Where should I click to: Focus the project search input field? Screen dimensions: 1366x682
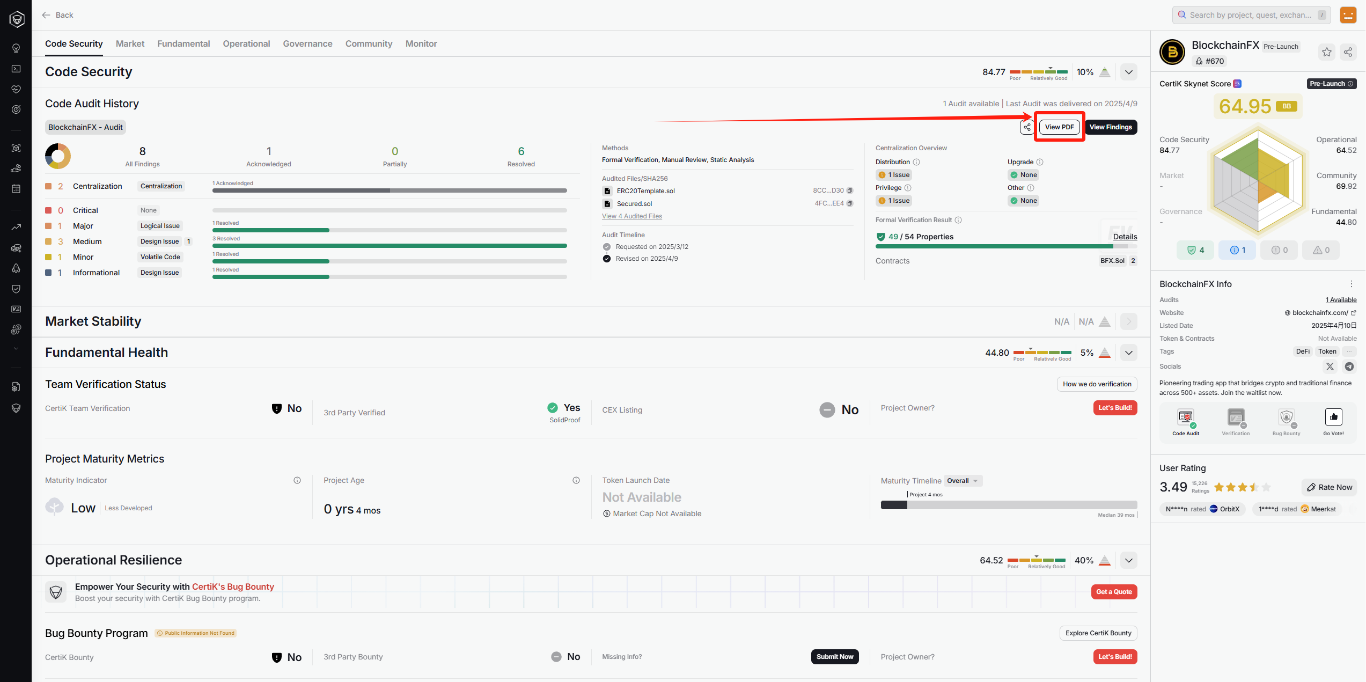1251,15
